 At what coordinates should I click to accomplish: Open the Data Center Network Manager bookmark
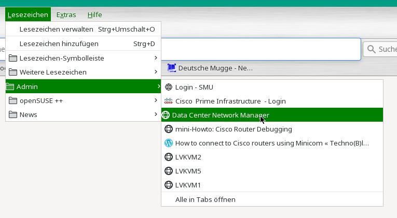[x=221, y=115]
